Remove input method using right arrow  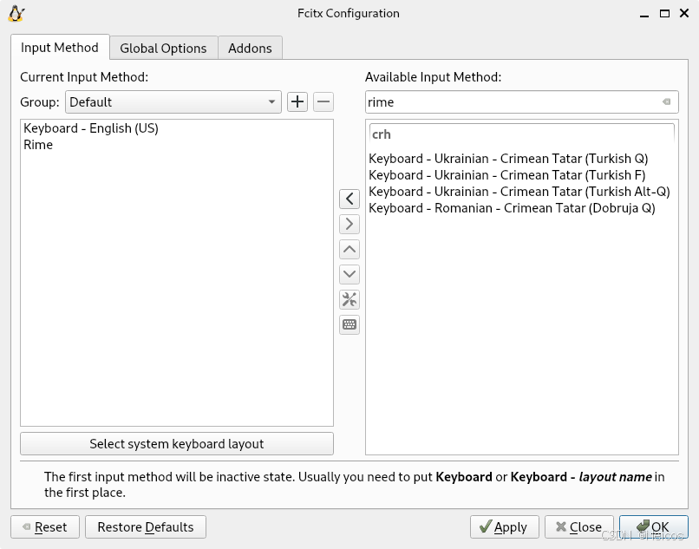[349, 224]
